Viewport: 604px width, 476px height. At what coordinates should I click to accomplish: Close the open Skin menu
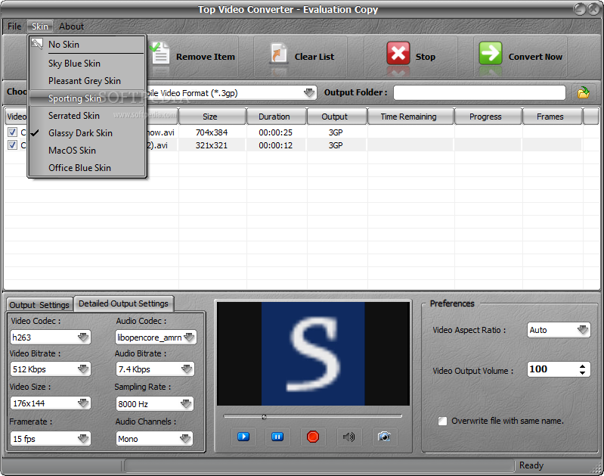pyautogui.click(x=40, y=26)
